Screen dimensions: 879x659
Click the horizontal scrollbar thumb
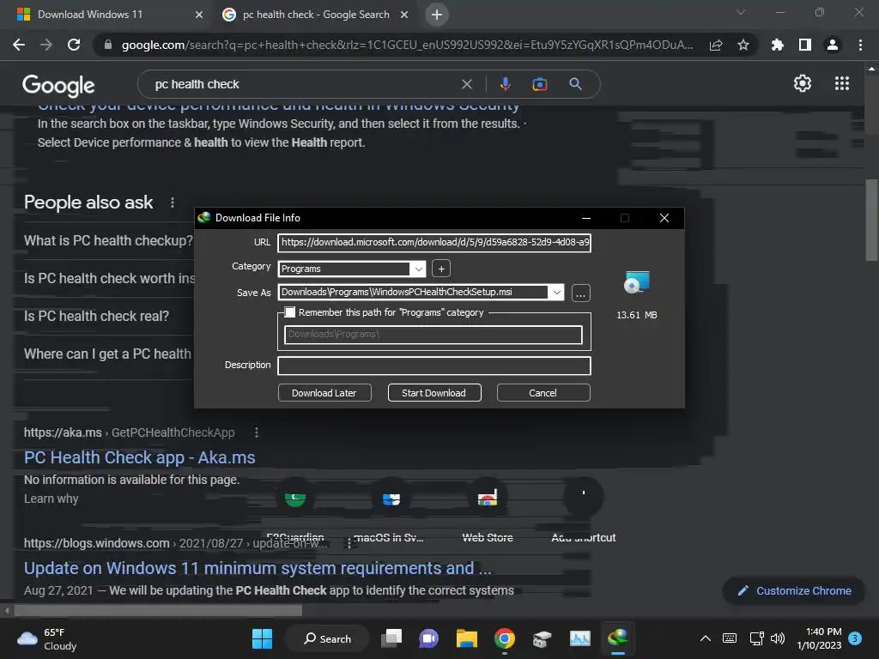click(x=158, y=610)
